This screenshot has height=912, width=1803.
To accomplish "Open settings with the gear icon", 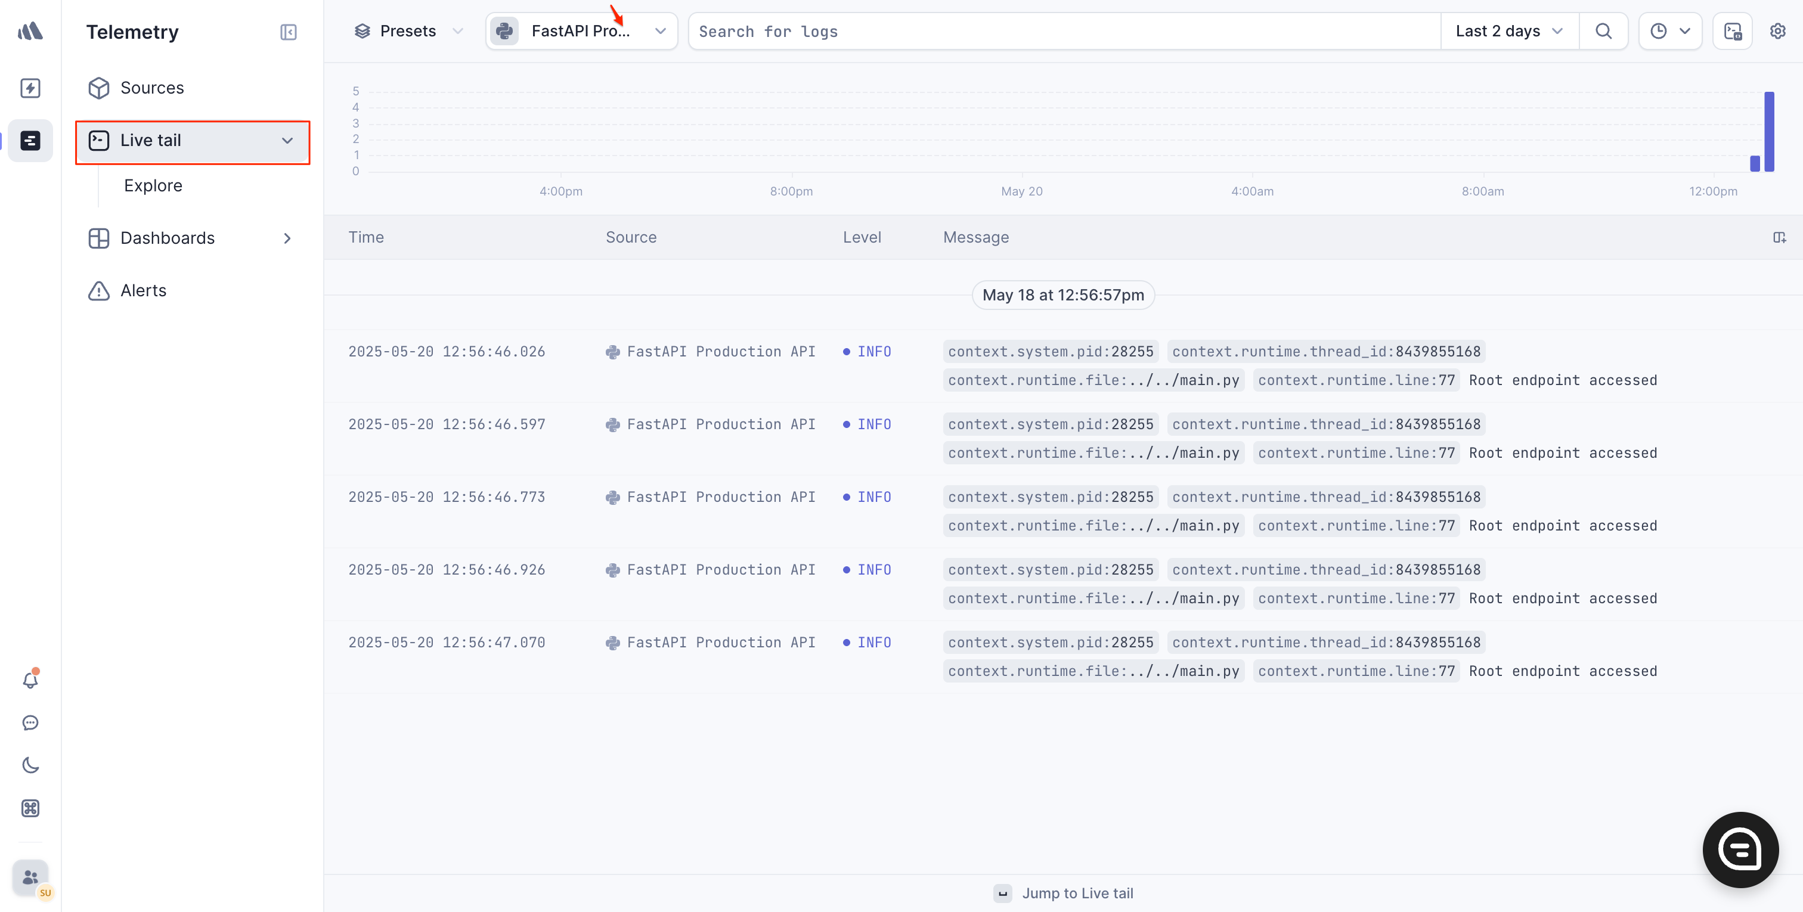I will (x=1779, y=31).
